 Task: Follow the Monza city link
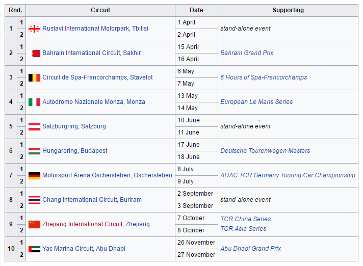(136, 102)
